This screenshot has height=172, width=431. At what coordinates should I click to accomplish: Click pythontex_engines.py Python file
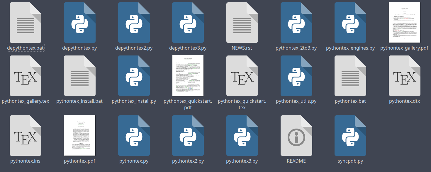click(350, 23)
